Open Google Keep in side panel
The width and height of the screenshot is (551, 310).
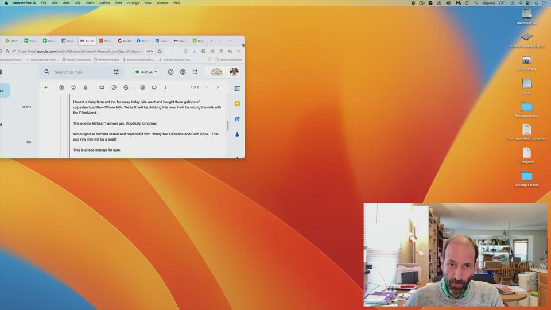pyautogui.click(x=237, y=104)
